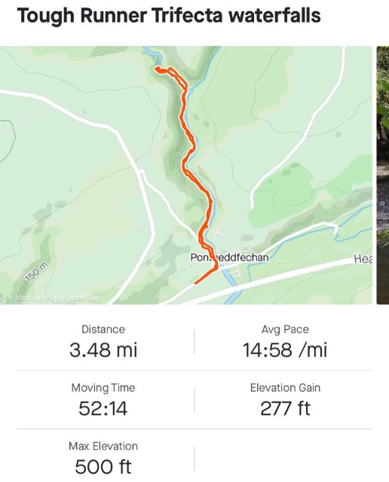Click the Pontneddfechan place label on map
The image size is (389, 482).
click(229, 258)
